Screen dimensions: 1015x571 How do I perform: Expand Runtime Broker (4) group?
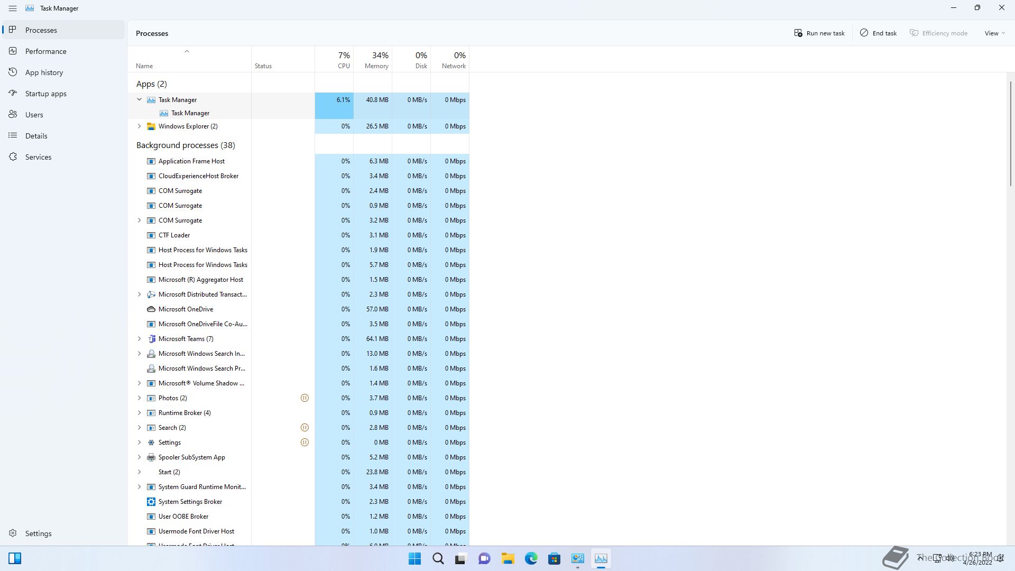pos(140,413)
